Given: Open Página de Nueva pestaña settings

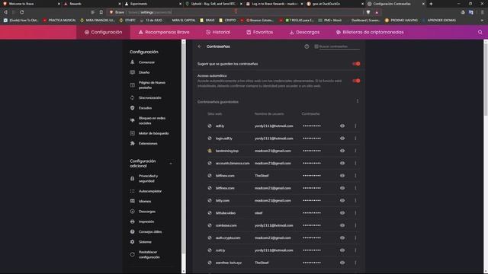Looking at the screenshot, I should [152, 85].
